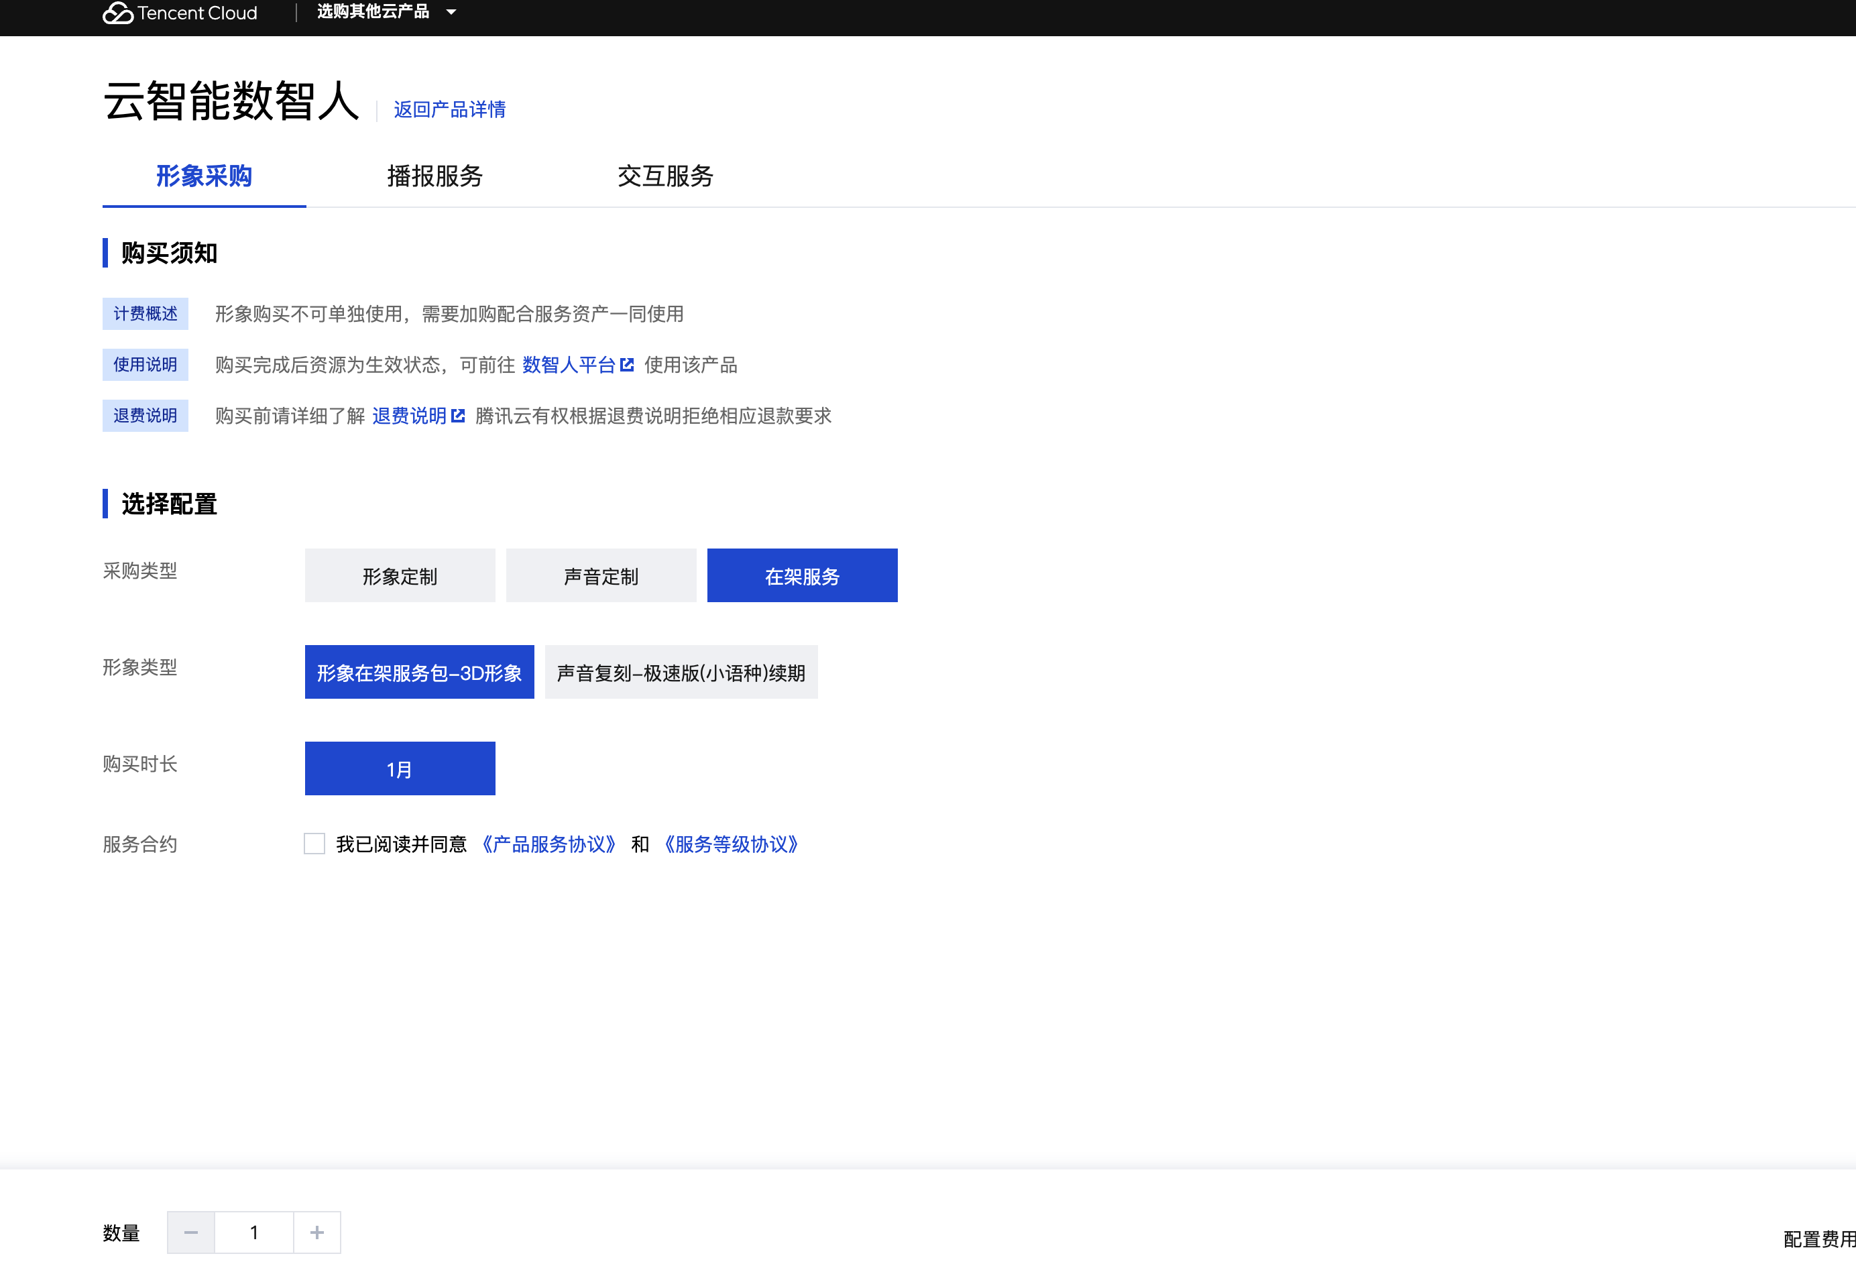This screenshot has height=1262, width=1856.
Task: Select 1月 purchase duration
Action: (400, 768)
